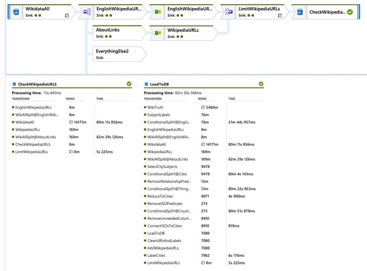Click the sink icon in the LoadToDB panel header

click(146, 84)
